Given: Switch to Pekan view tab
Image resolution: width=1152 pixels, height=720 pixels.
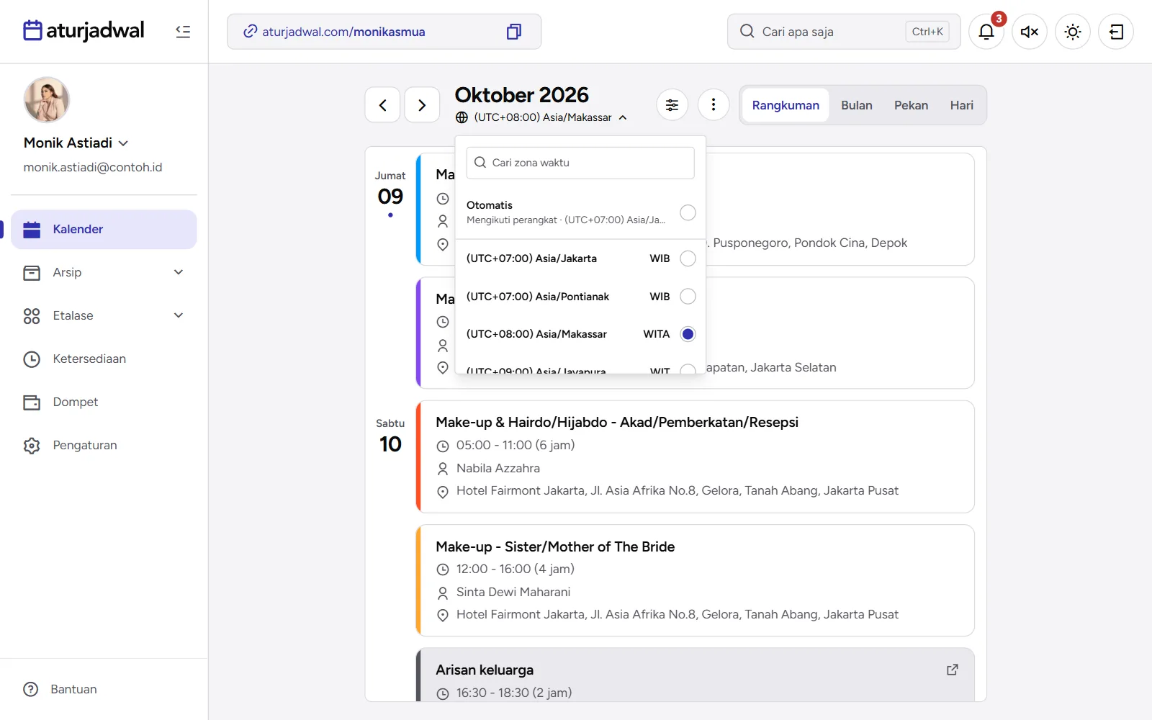Looking at the screenshot, I should point(911,105).
